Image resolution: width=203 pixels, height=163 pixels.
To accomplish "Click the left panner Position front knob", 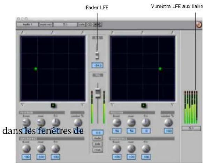I will [27, 123].
